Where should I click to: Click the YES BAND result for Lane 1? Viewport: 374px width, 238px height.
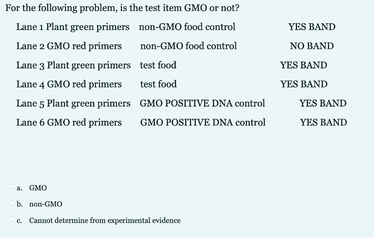(x=312, y=27)
